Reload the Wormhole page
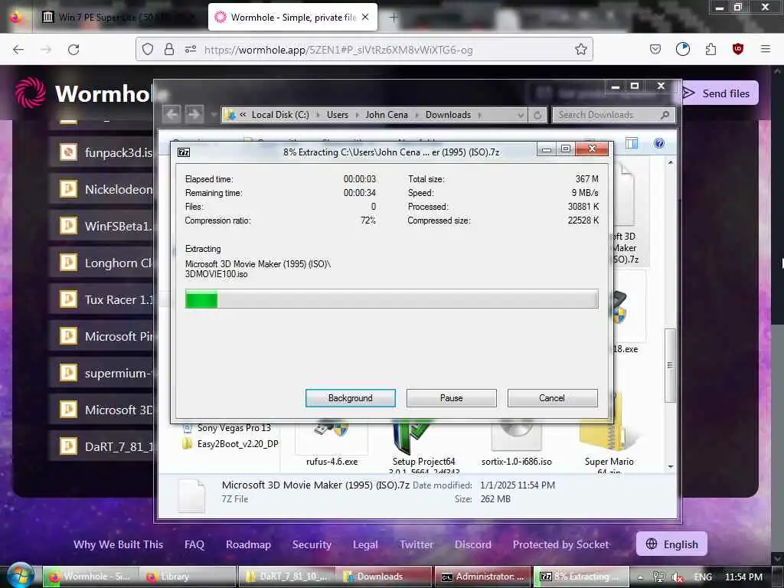The height and width of the screenshot is (588, 784). click(73, 49)
